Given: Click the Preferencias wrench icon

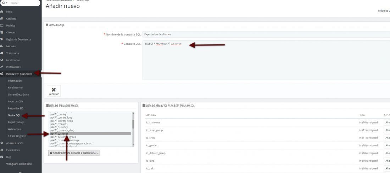Looking at the screenshot, I should (2, 67).
